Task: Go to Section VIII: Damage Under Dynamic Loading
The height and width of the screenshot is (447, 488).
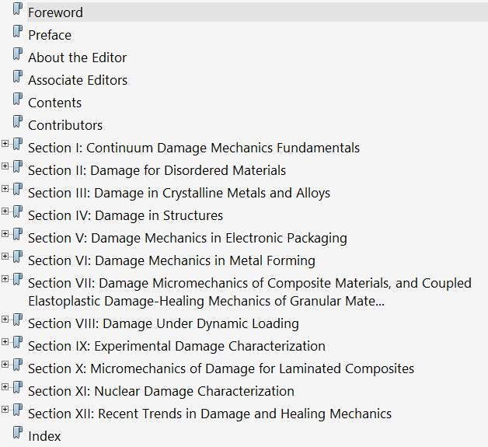Action: pos(163,323)
